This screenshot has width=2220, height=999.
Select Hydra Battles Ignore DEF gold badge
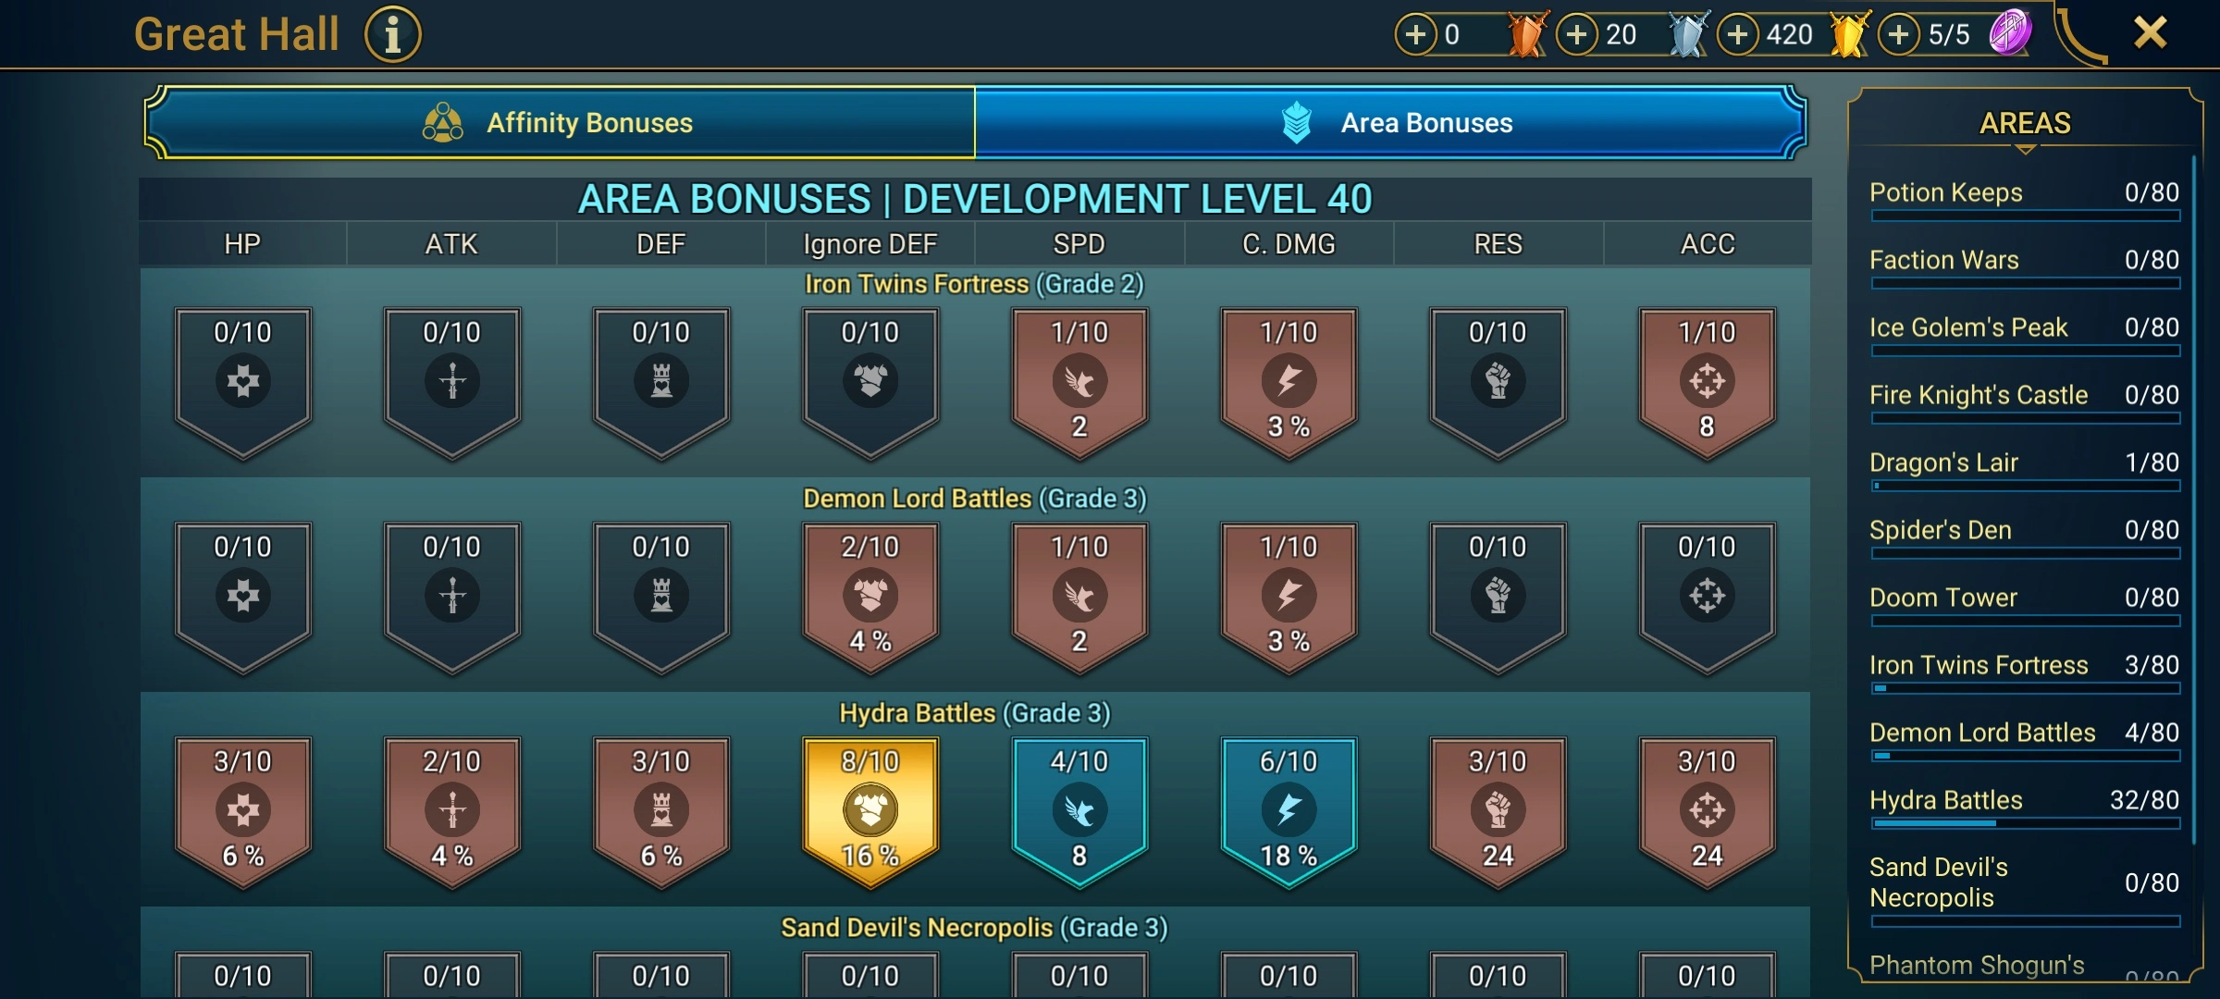pyautogui.click(x=870, y=810)
